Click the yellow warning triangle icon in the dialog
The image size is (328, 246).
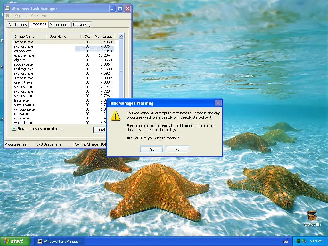click(x=116, y=116)
